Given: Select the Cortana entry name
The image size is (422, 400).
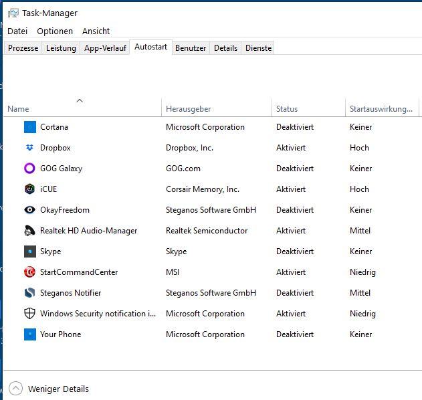Looking at the screenshot, I should click(54, 127).
